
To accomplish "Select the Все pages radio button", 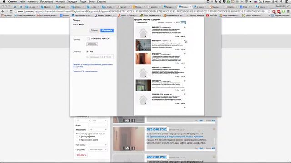I will (x=87, y=52).
